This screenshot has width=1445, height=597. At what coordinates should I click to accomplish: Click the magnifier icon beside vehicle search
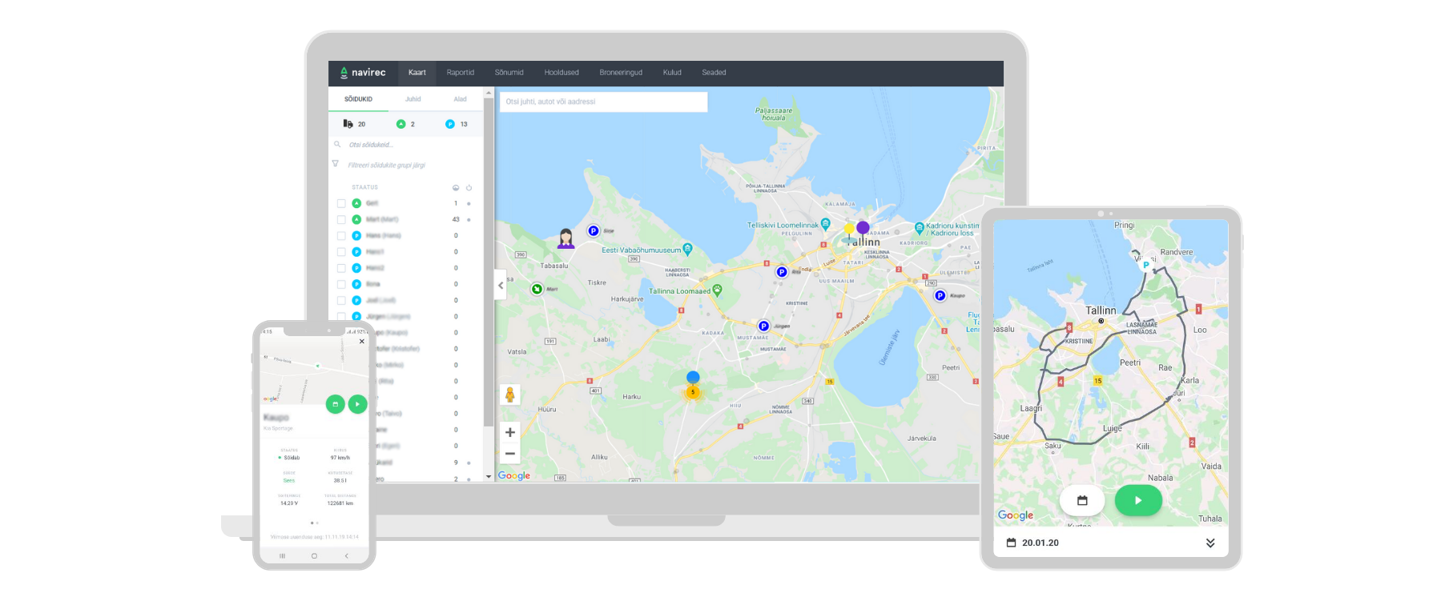tap(337, 145)
